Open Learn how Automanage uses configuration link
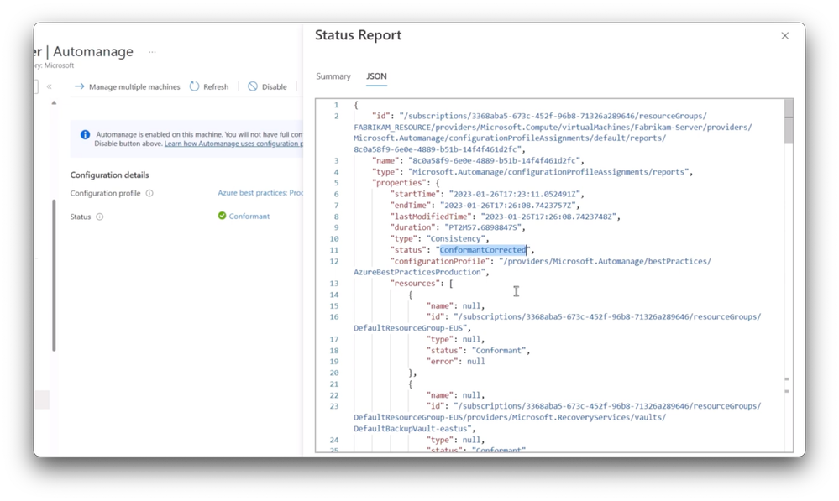 (x=233, y=144)
